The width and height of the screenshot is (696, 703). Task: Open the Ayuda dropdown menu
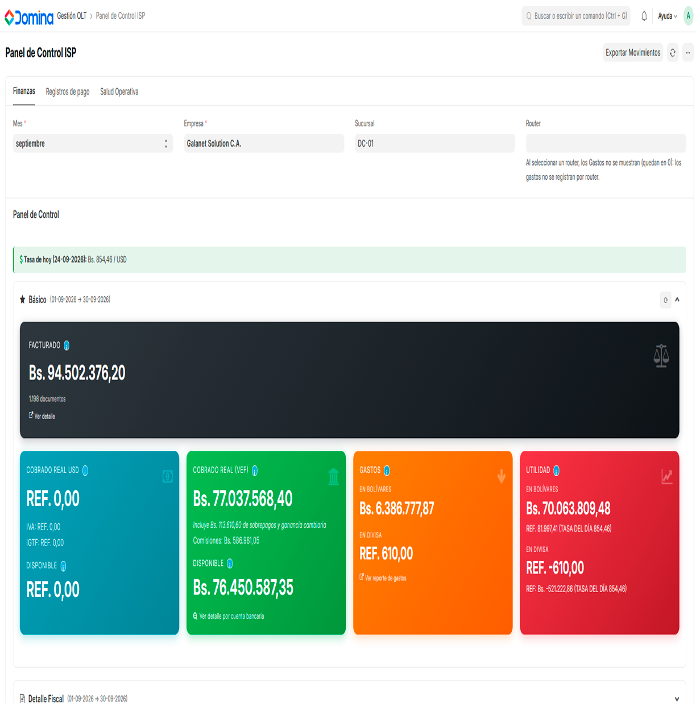click(x=667, y=16)
